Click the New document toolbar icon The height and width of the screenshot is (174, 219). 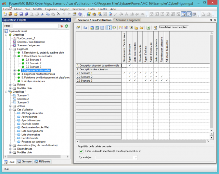tap(5, 14)
